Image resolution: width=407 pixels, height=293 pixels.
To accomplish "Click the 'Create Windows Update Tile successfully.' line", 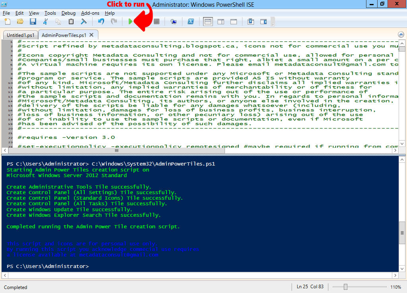I will pyautogui.click(x=69, y=210).
